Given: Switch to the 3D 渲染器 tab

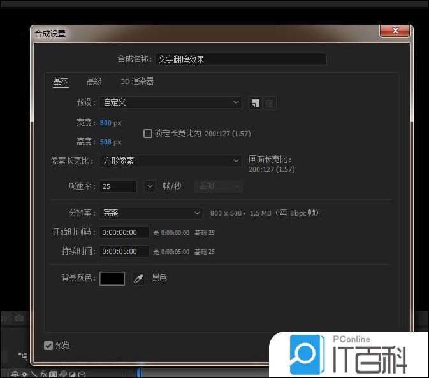Looking at the screenshot, I should click(x=137, y=81).
